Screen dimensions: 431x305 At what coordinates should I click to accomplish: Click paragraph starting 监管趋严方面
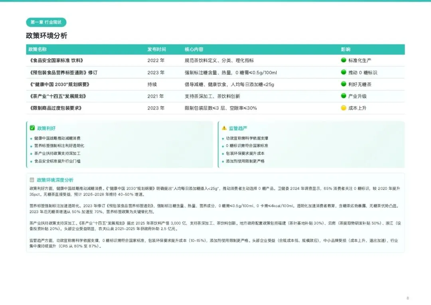(x=214, y=243)
